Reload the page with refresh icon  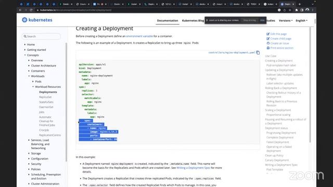point(31,10)
